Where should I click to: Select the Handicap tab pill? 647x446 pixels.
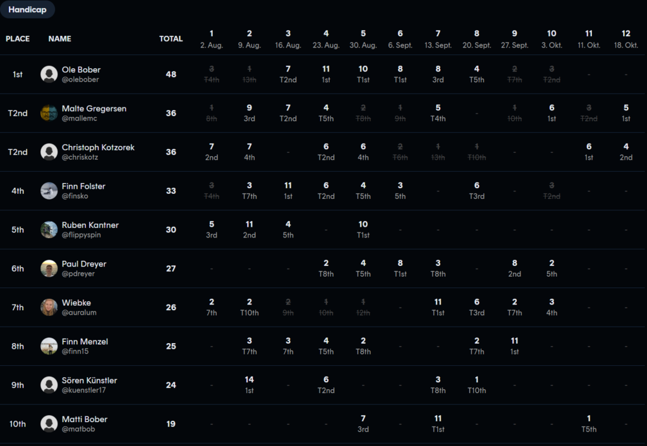[27, 9]
